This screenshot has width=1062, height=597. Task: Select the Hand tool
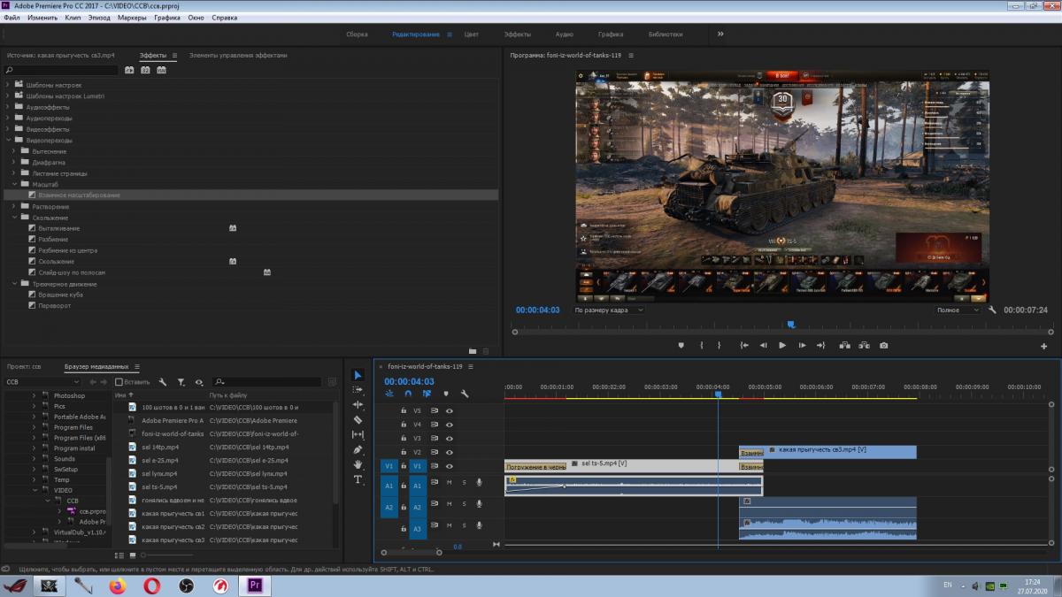[358, 464]
